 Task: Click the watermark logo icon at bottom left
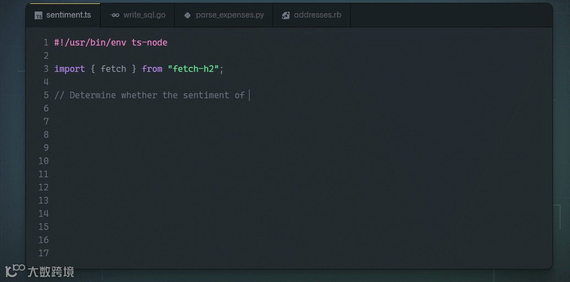pyautogui.click(x=15, y=270)
